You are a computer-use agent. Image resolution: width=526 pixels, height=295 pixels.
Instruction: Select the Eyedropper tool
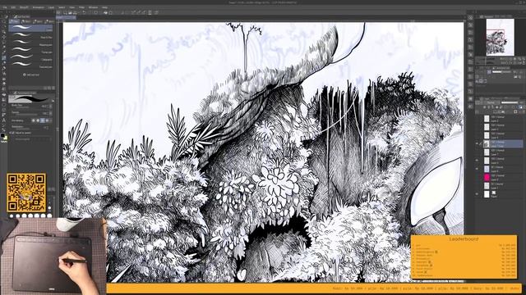(4, 52)
